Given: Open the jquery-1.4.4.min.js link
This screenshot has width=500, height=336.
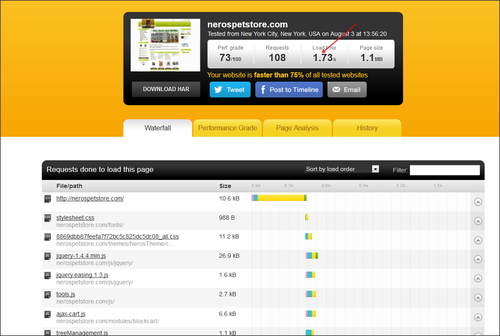Looking at the screenshot, I should coord(81,256).
